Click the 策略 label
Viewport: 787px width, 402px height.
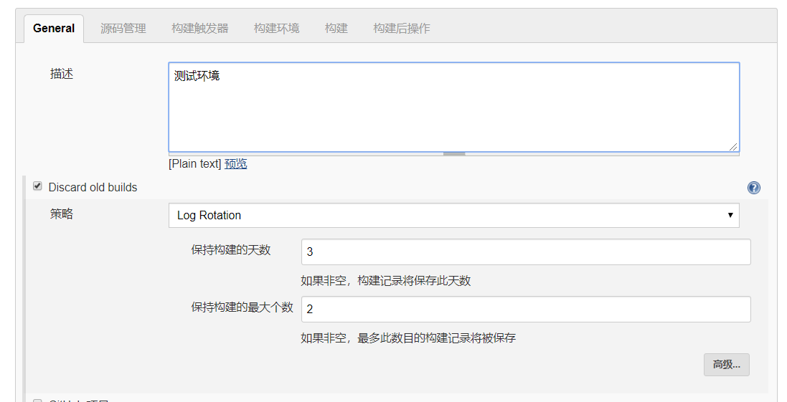62,214
